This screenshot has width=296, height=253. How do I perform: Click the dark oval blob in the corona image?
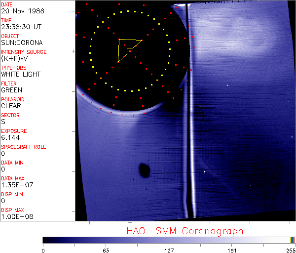[x=145, y=170]
